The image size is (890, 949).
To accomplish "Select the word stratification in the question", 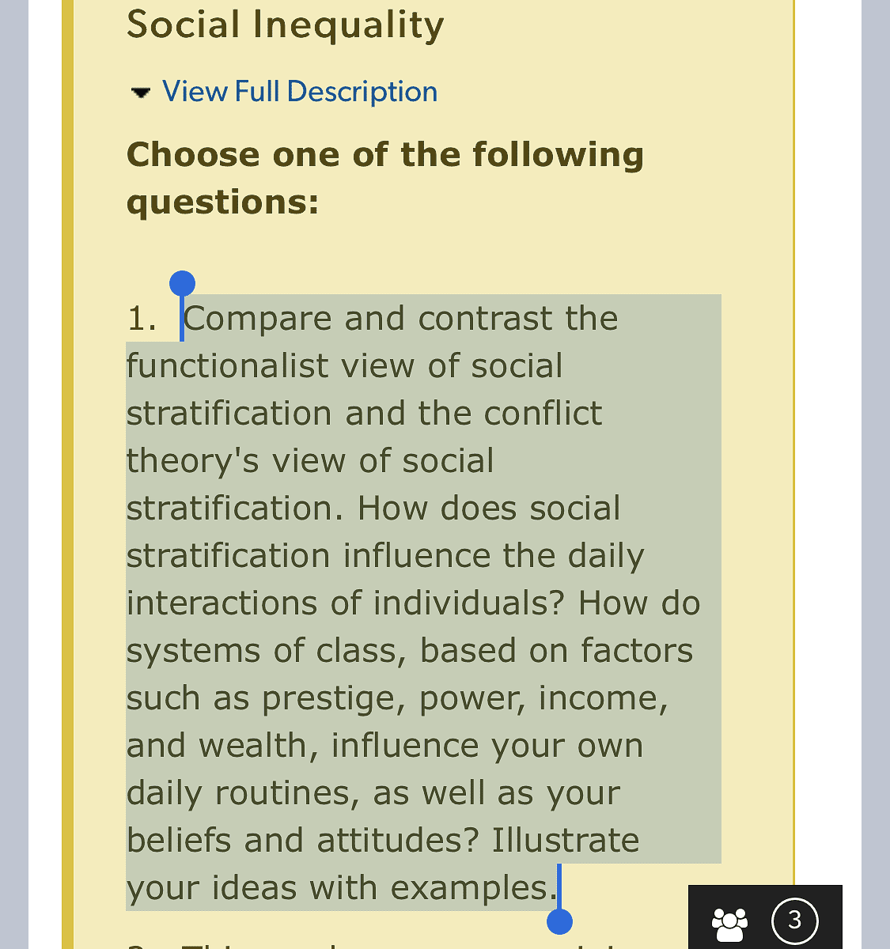I will coord(229,413).
